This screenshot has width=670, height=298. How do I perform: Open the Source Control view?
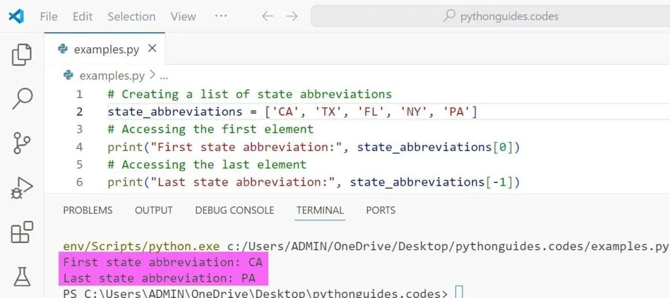(22, 143)
